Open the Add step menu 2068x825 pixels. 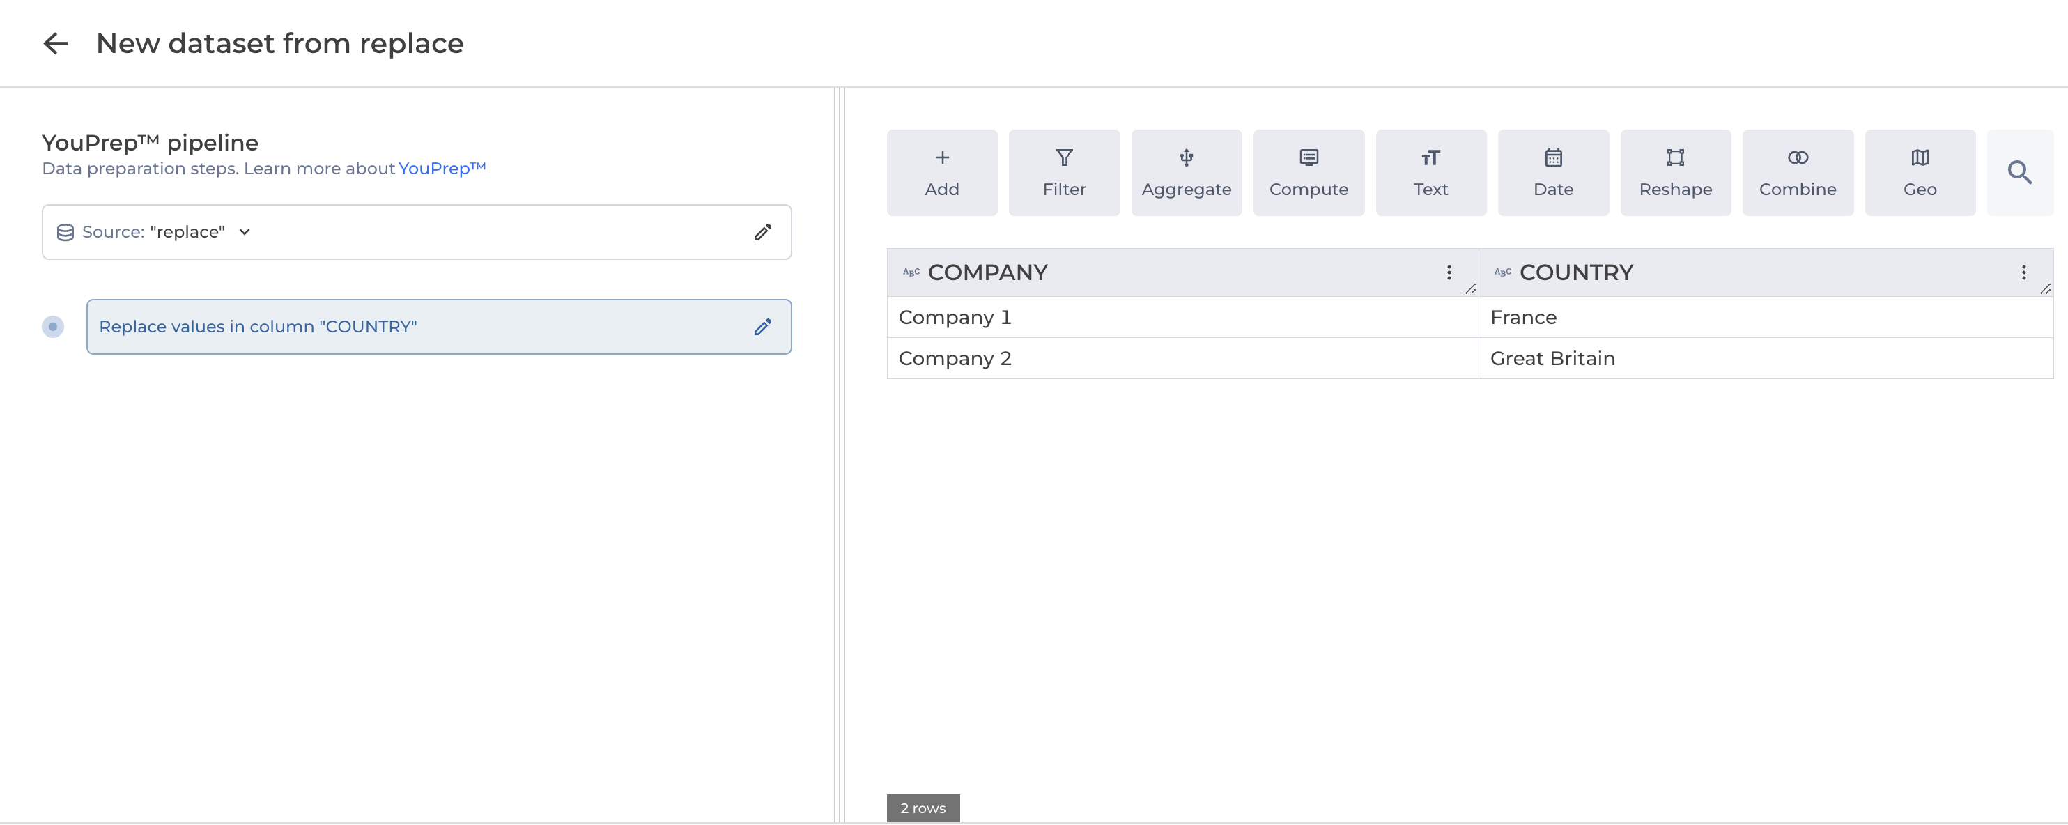pyautogui.click(x=942, y=173)
